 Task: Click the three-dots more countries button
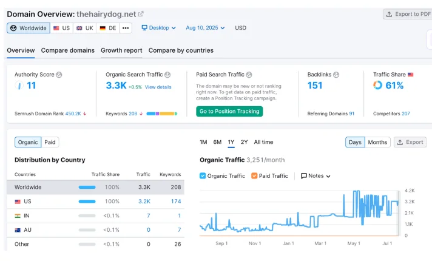coord(126,28)
